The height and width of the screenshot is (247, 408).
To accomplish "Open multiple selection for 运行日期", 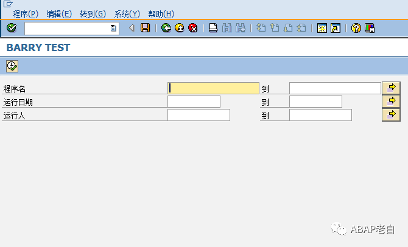I will 391,102.
